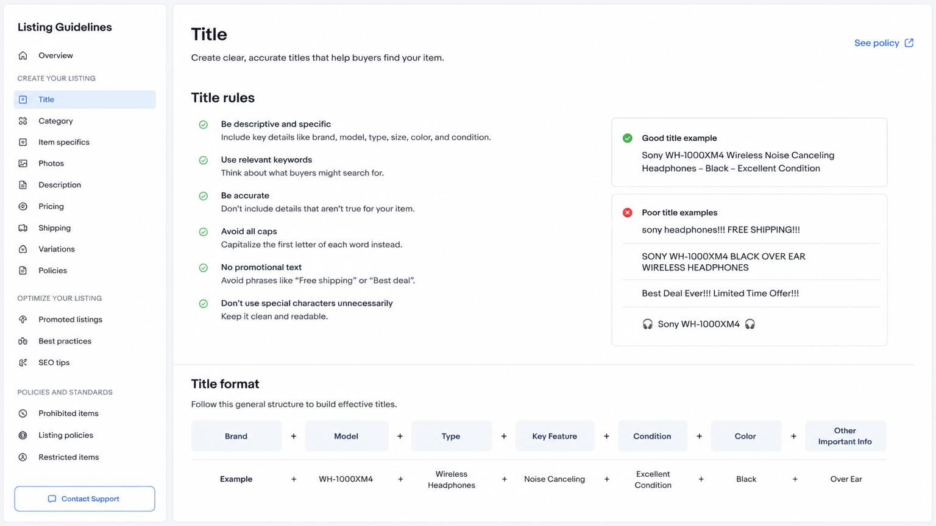Open the See policy link
The image size is (936, 526).
click(884, 43)
